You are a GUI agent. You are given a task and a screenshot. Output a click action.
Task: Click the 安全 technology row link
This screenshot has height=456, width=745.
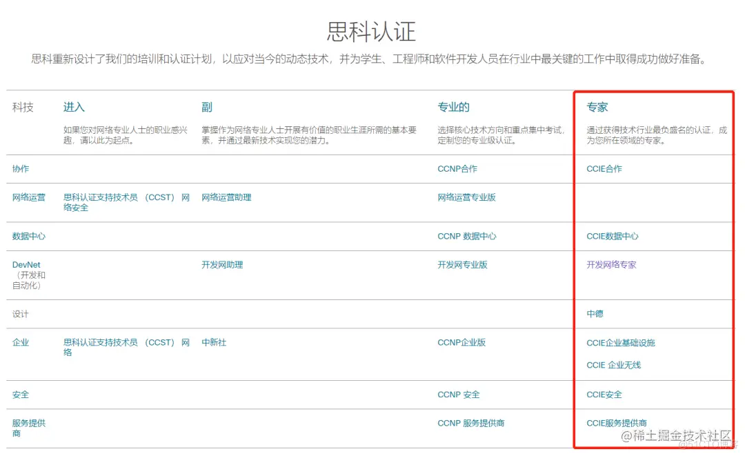tap(21, 395)
